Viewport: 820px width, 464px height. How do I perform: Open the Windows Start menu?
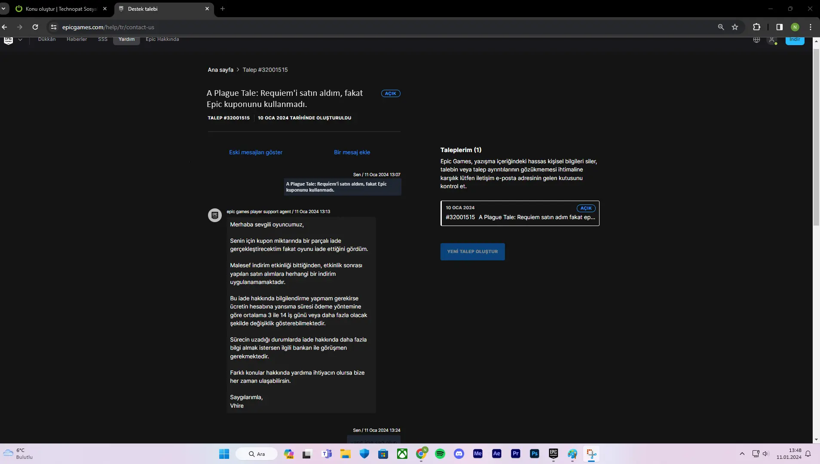[224, 454]
